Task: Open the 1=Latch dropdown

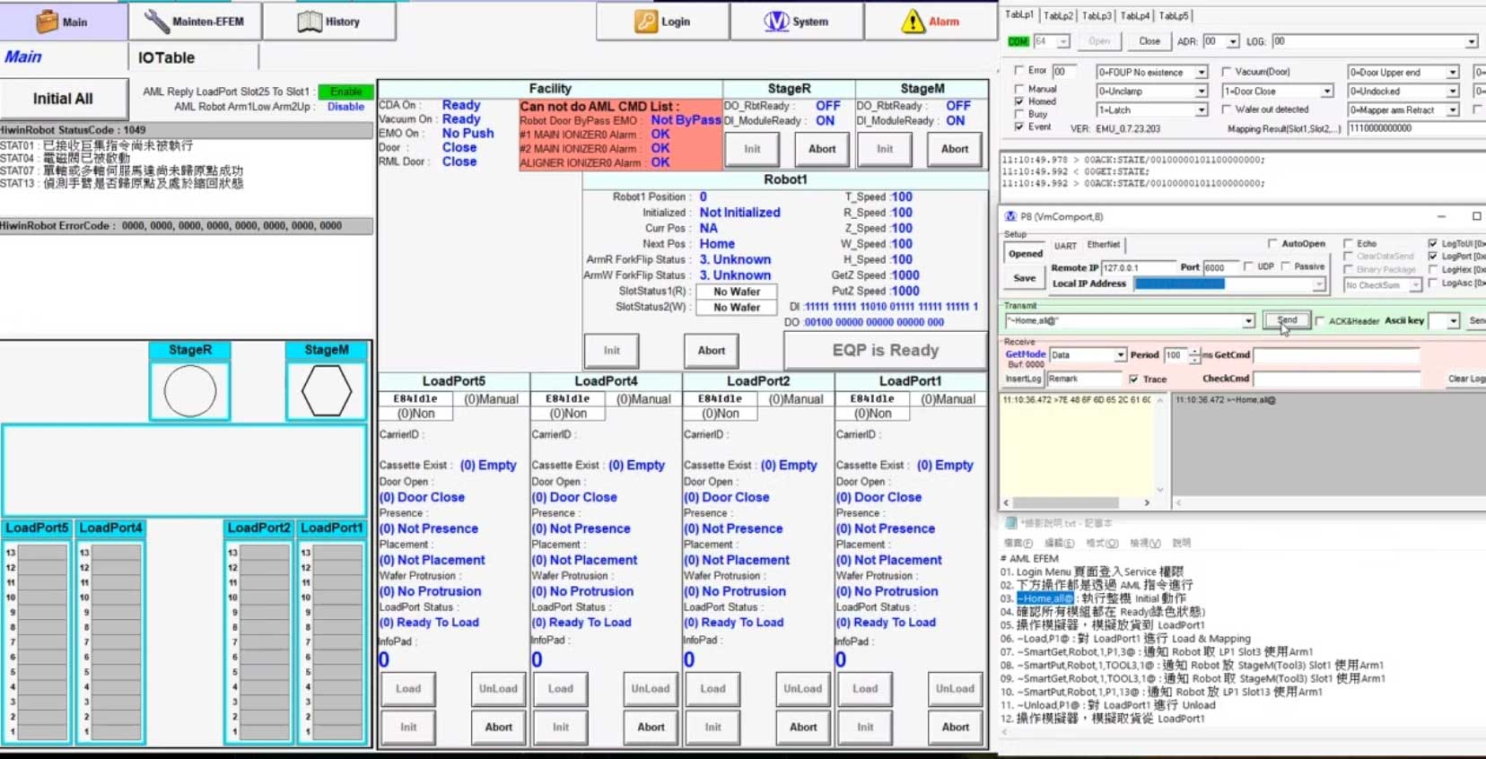Action: point(1202,110)
